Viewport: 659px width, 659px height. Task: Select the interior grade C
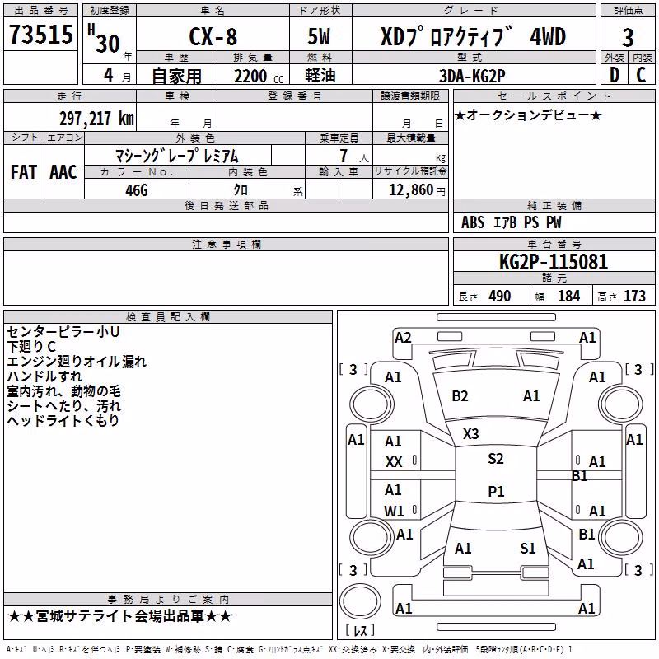coord(642,75)
